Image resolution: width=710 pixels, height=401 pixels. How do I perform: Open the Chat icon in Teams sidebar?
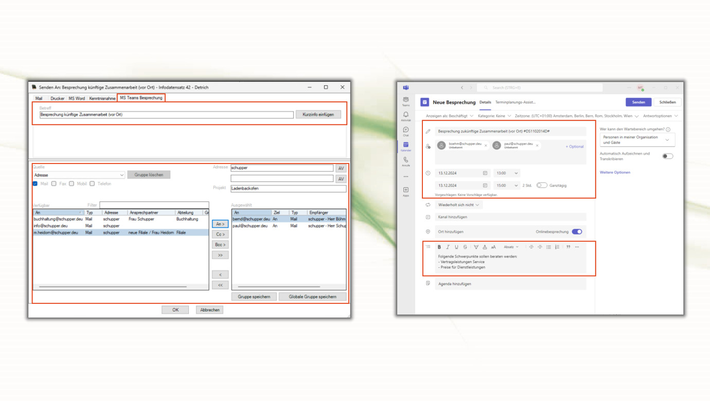click(406, 131)
